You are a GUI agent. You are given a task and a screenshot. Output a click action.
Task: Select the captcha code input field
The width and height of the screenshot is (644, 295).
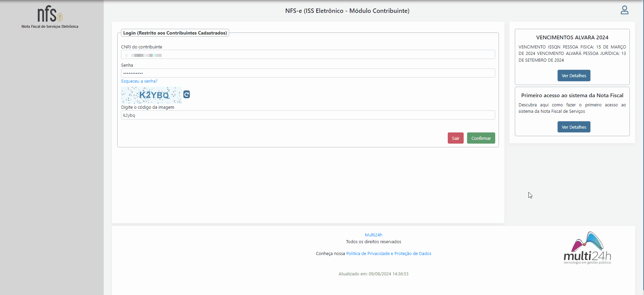pyautogui.click(x=308, y=115)
